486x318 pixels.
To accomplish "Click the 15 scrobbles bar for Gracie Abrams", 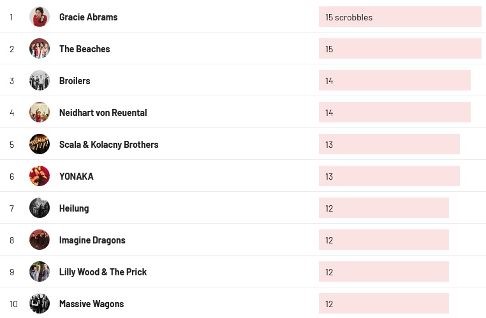I will 400,17.
